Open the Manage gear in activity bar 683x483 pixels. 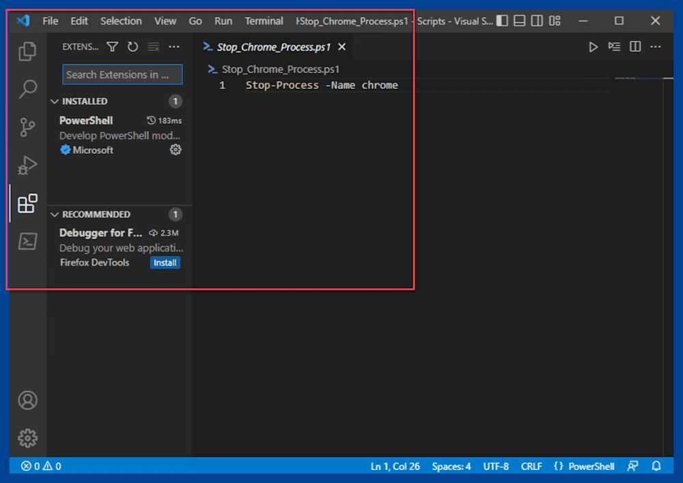[27, 438]
